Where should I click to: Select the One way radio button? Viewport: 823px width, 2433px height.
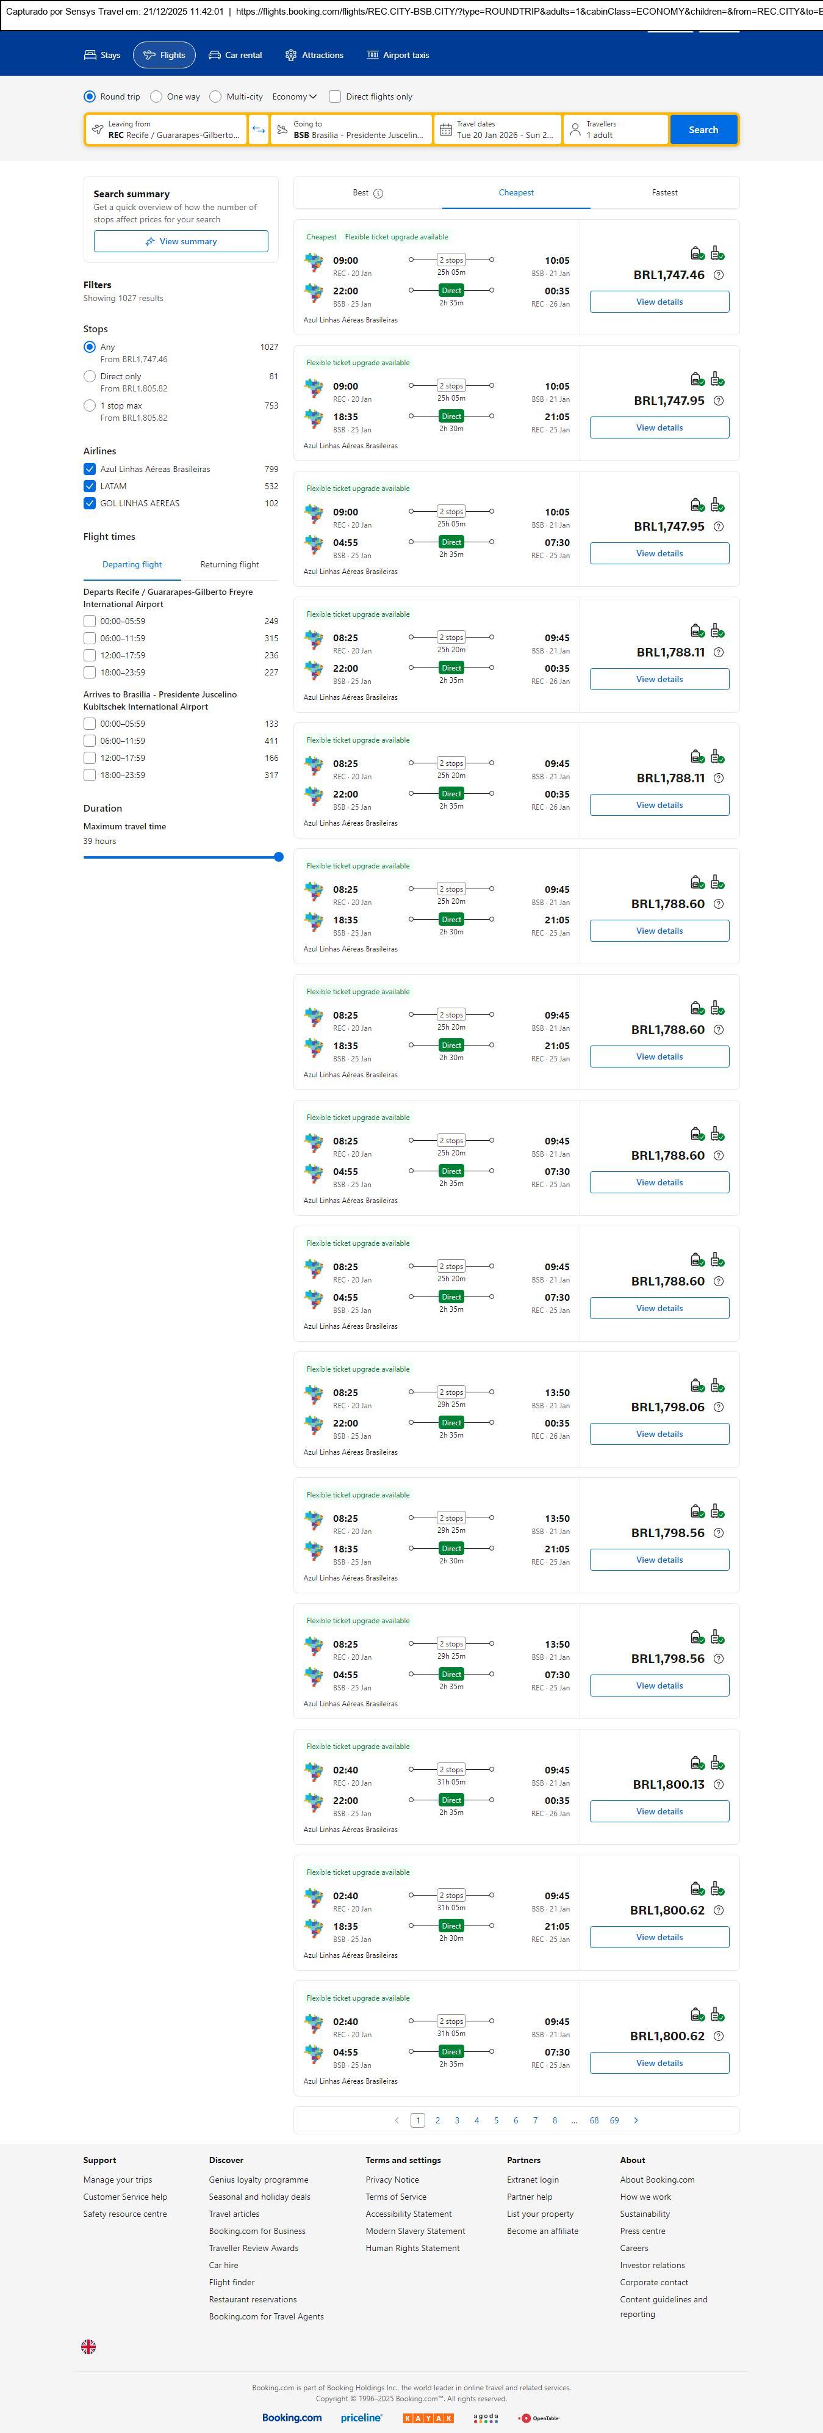[157, 96]
